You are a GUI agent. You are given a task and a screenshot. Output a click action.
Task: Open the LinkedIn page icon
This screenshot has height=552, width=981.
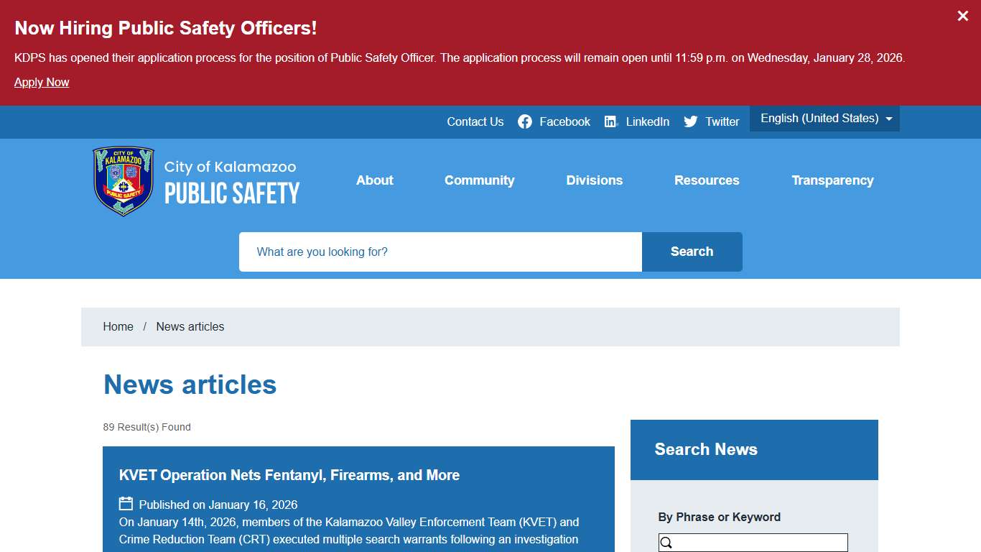[611, 121]
